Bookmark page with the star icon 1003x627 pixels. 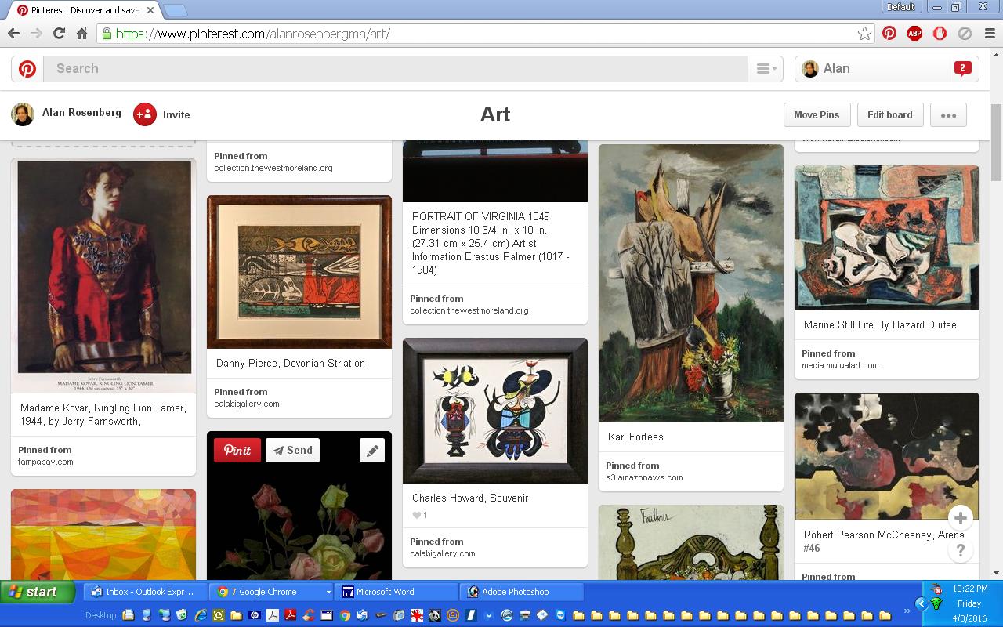(864, 34)
